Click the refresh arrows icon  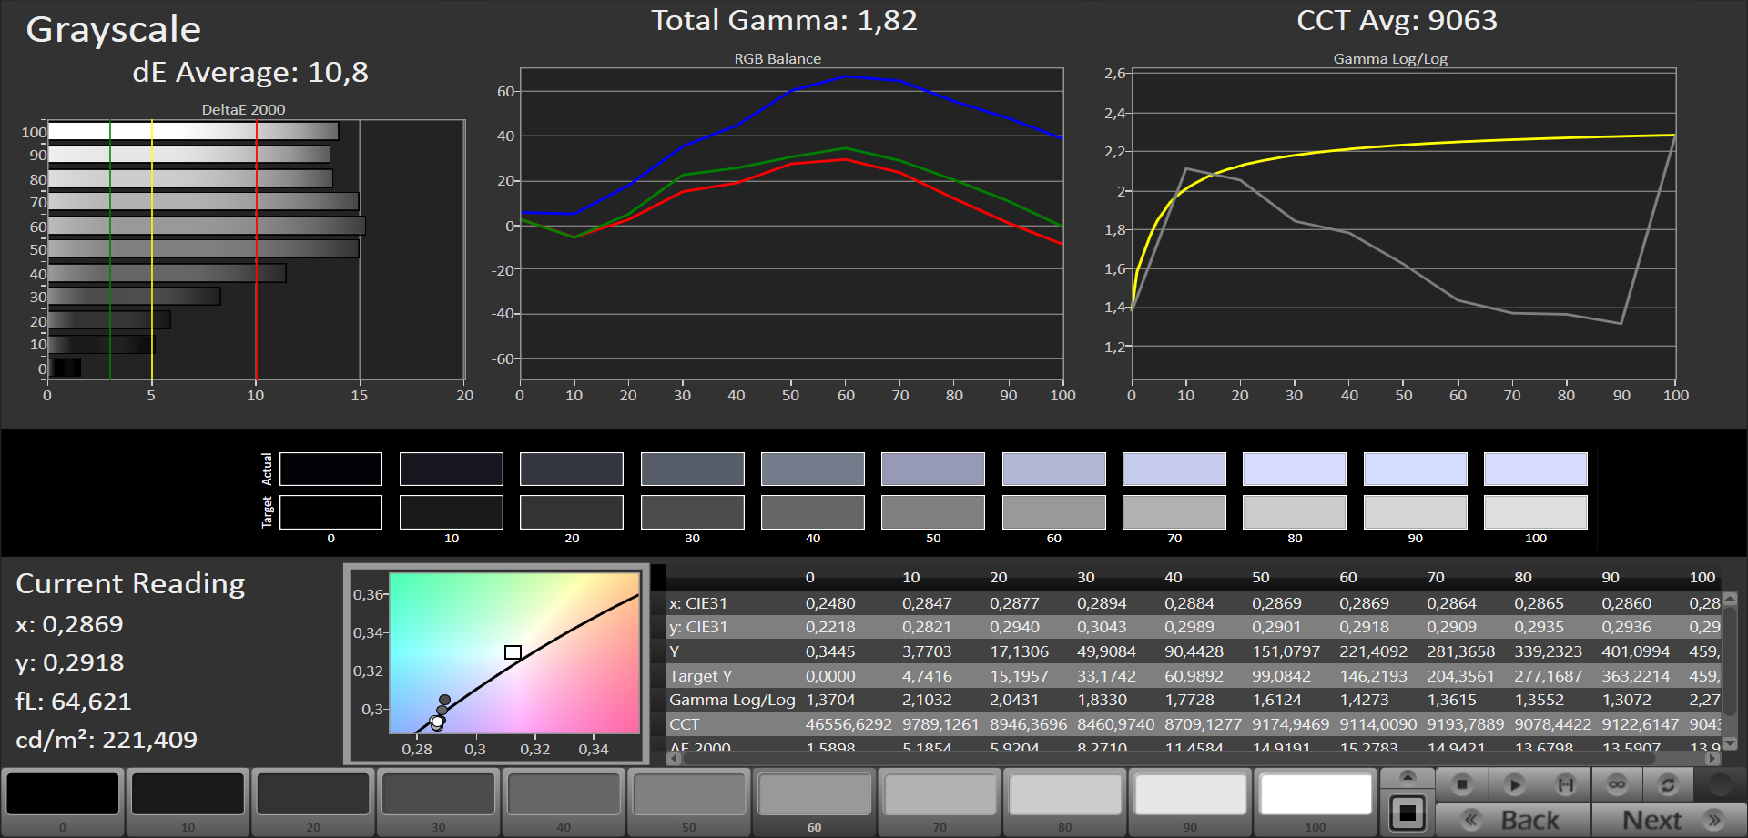coord(1668,783)
